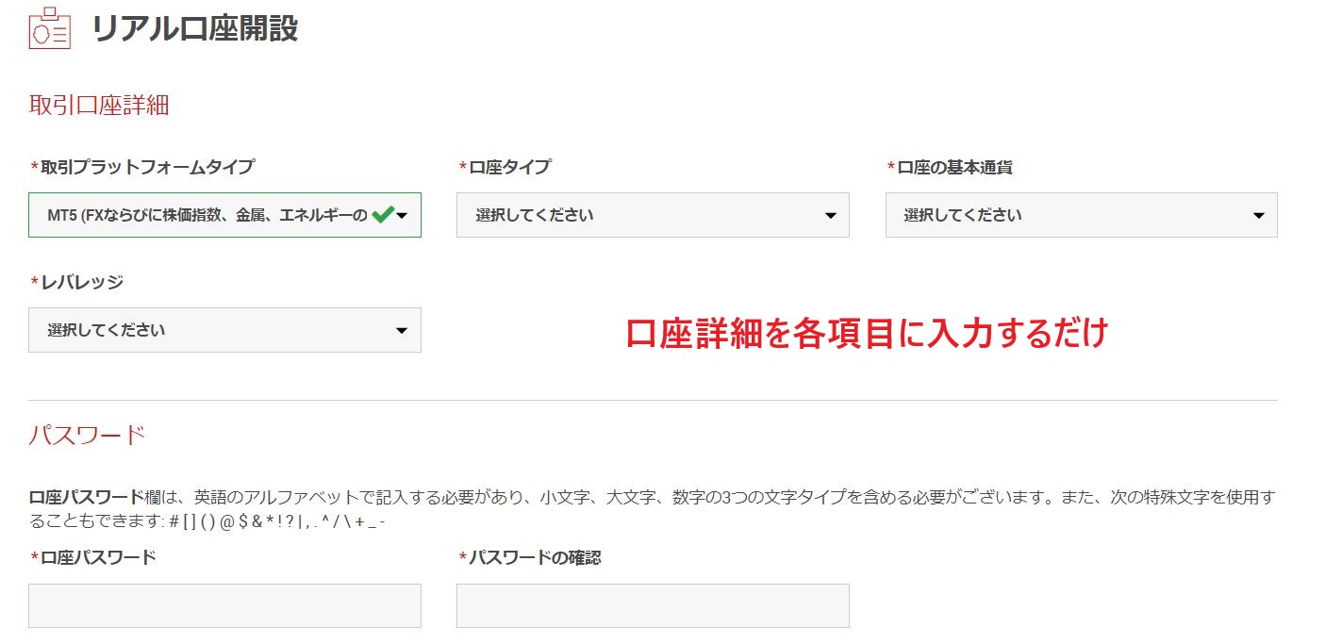Click the green checkmark in the platform field
The image size is (1342, 644).
click(x=382, y=215)
